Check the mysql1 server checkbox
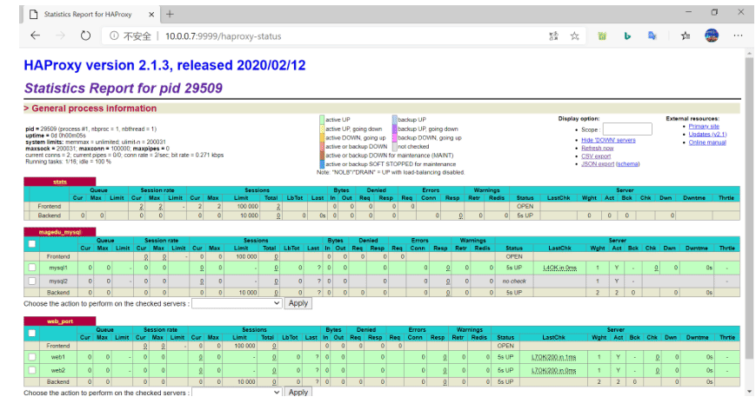The width and height of the screenshot is (756, 410). pyautogui.click(x=32, y=267)
